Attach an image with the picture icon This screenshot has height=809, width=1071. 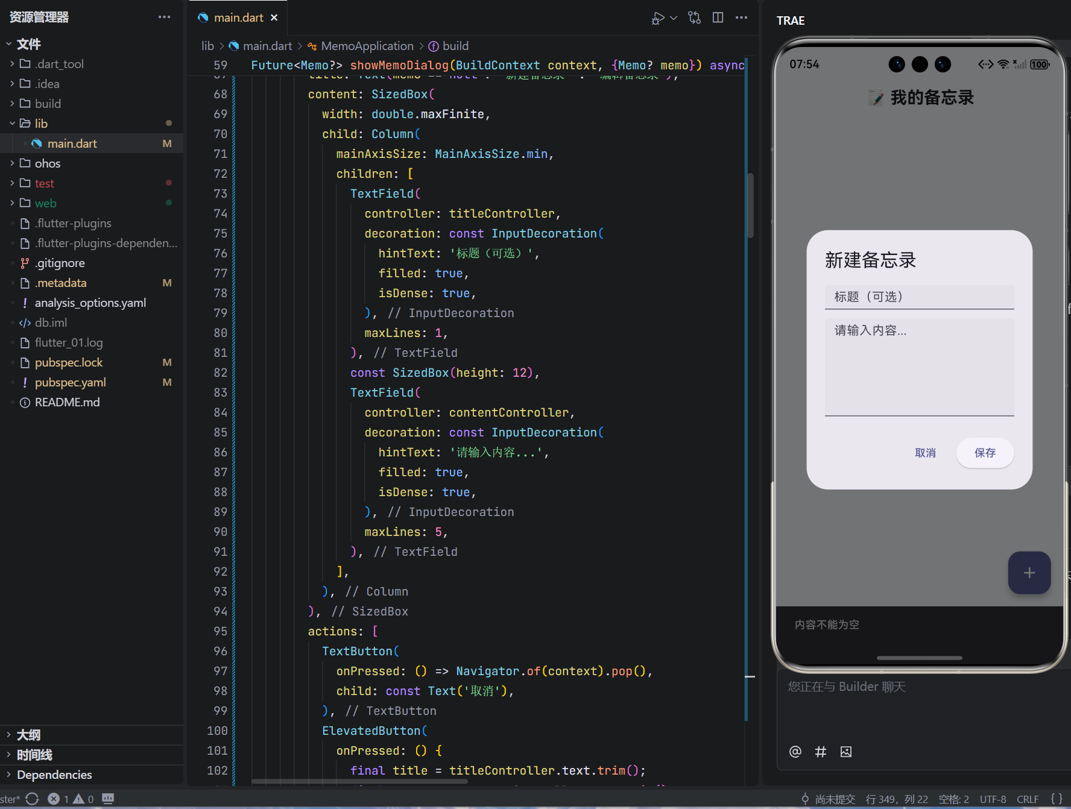(x=846, y=752)
